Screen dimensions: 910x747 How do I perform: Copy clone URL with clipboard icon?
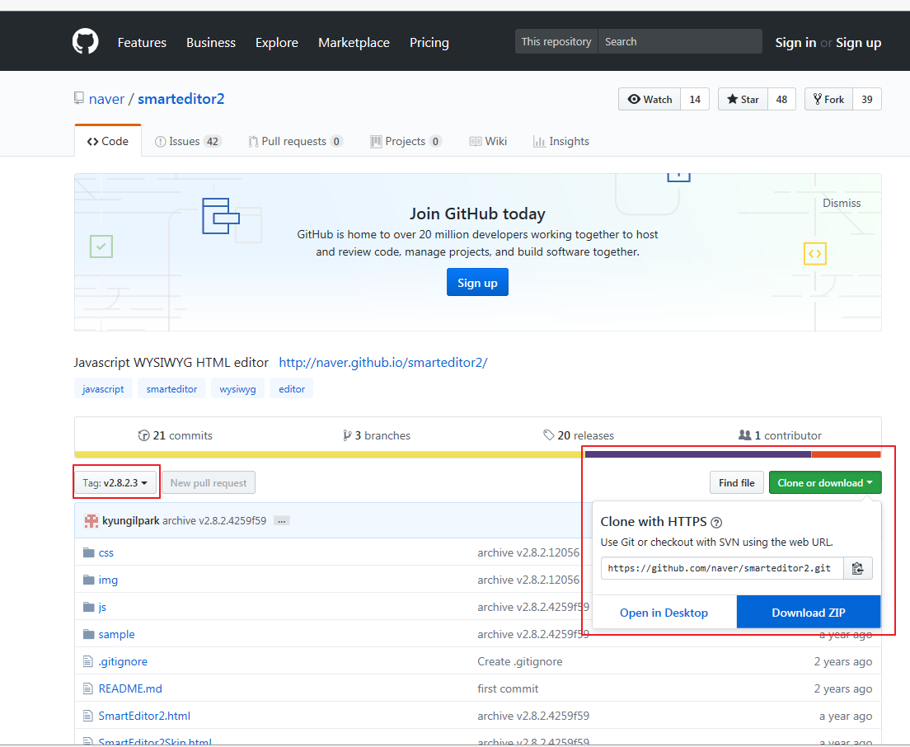[857, 568]
